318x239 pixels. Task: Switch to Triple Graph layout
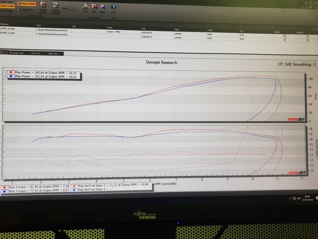(x=7, y=10)
